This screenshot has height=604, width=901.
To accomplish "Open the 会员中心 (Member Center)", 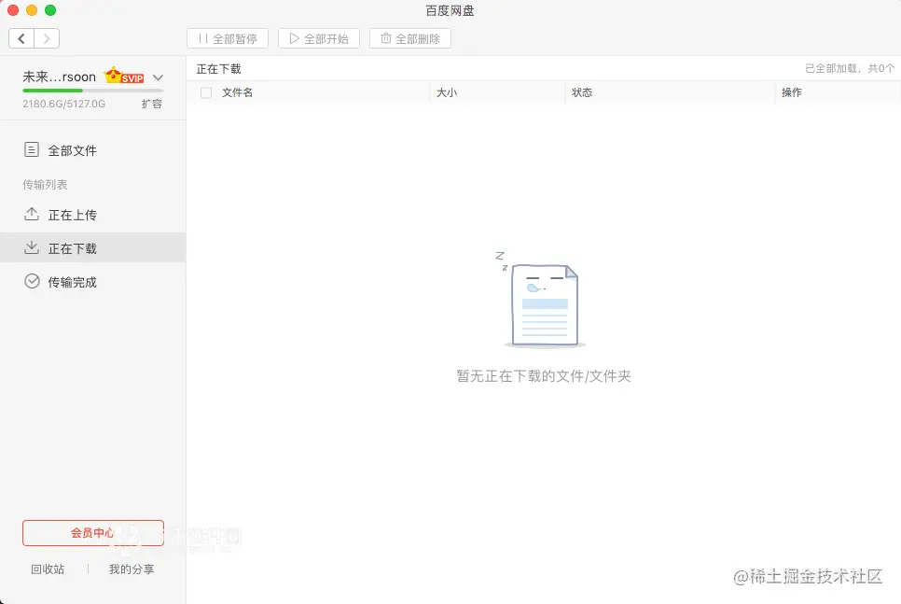I will [92, 532].
